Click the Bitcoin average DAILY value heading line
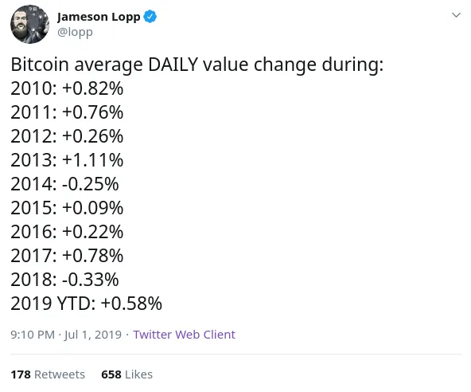Viewport: 471px width, 392px height. 197,65
